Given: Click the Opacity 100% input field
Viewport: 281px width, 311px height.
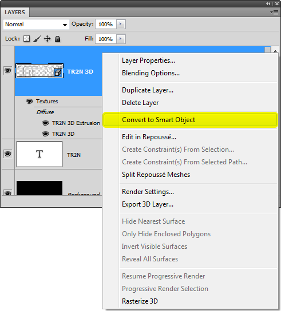Looking at the screenshot, I should pyautogui.click(x=106, y=24).
